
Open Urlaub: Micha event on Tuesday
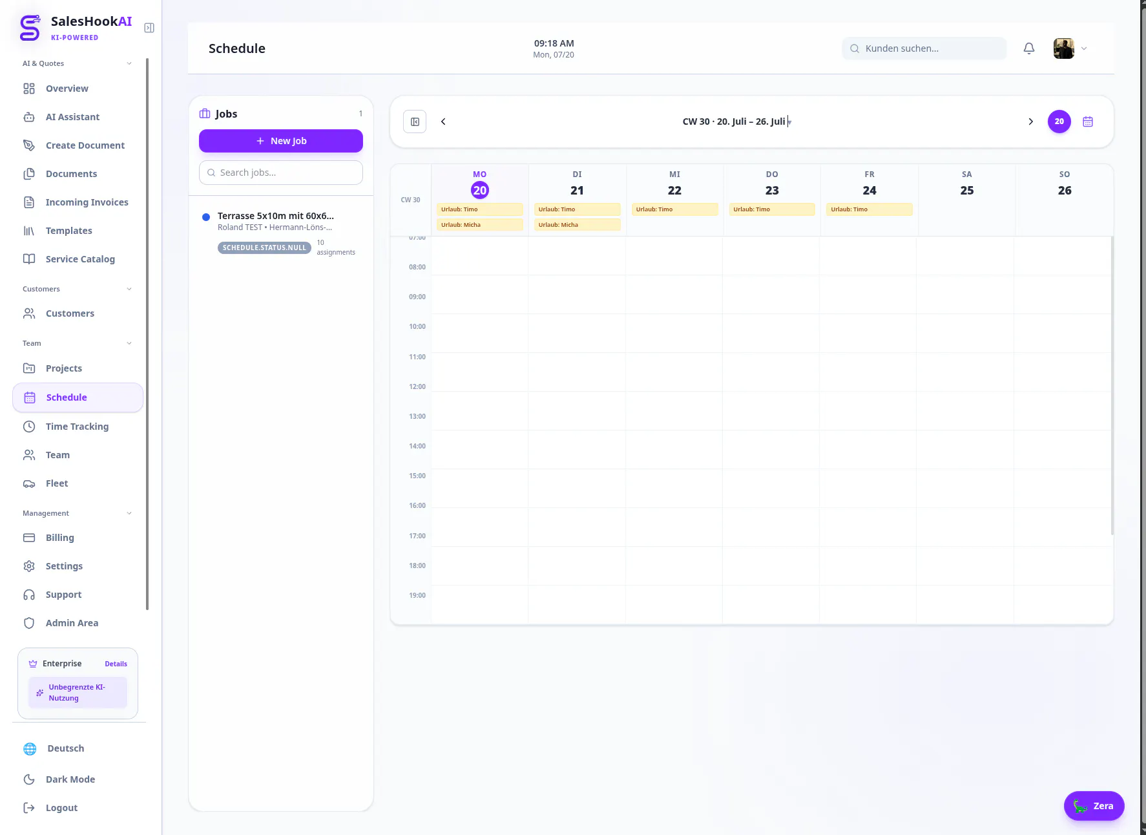point(578,225)
